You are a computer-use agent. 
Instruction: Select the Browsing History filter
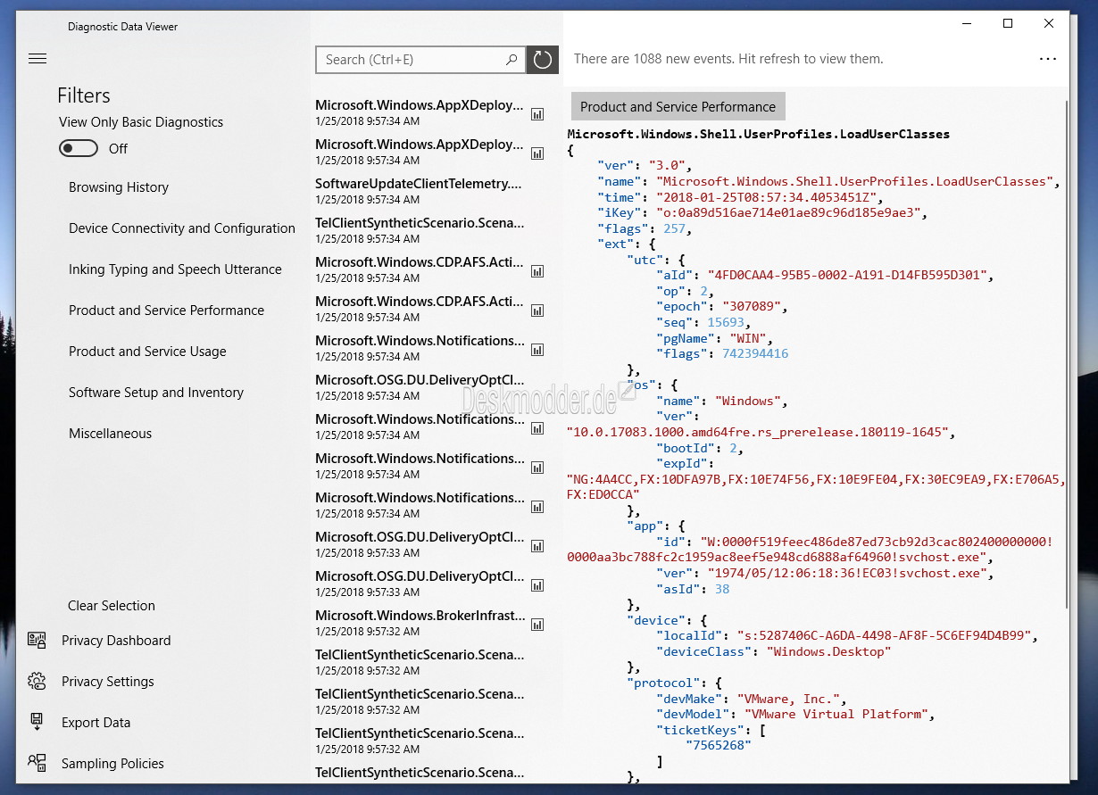coord(119,187)
